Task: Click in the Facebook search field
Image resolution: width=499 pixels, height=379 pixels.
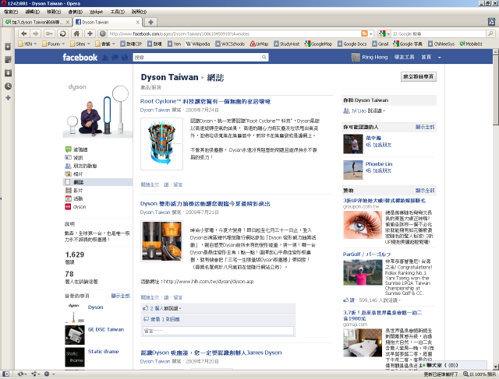Action: (x=196, y=57)
